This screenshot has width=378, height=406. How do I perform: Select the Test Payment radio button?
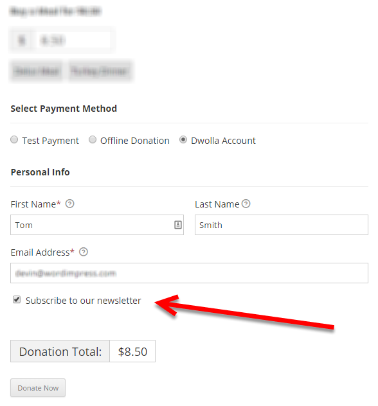pyautogui.click(x=14, y=140)
